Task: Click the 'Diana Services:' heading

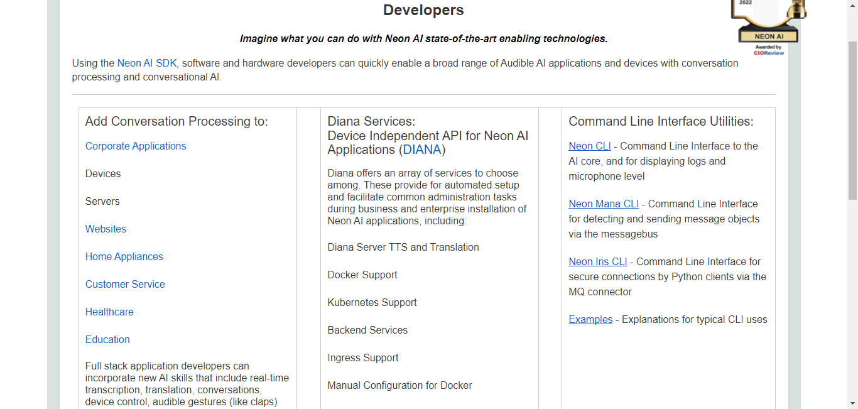Action: (x=371, y=121)
